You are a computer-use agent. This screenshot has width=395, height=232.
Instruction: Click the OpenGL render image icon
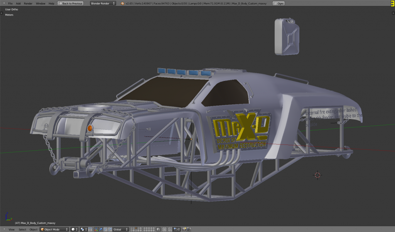coord(184,229)
